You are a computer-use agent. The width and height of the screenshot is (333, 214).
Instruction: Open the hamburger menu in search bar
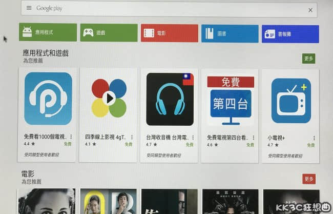(29, 8)
